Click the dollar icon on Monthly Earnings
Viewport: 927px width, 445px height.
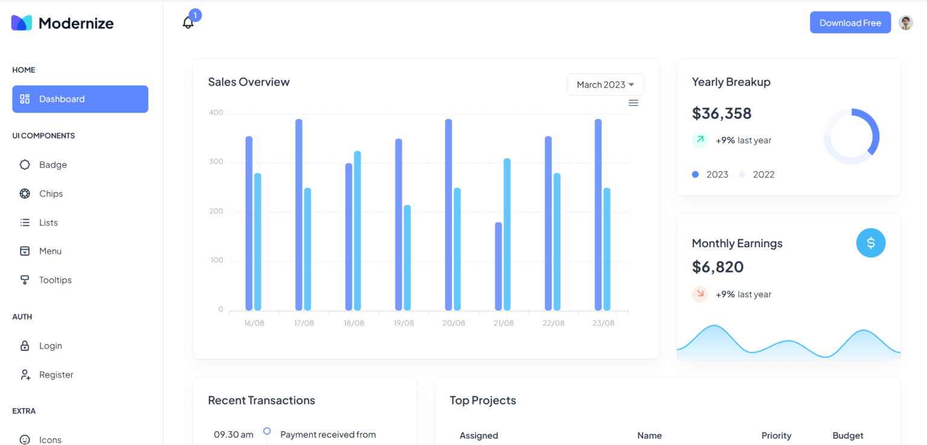pos(871,242)
